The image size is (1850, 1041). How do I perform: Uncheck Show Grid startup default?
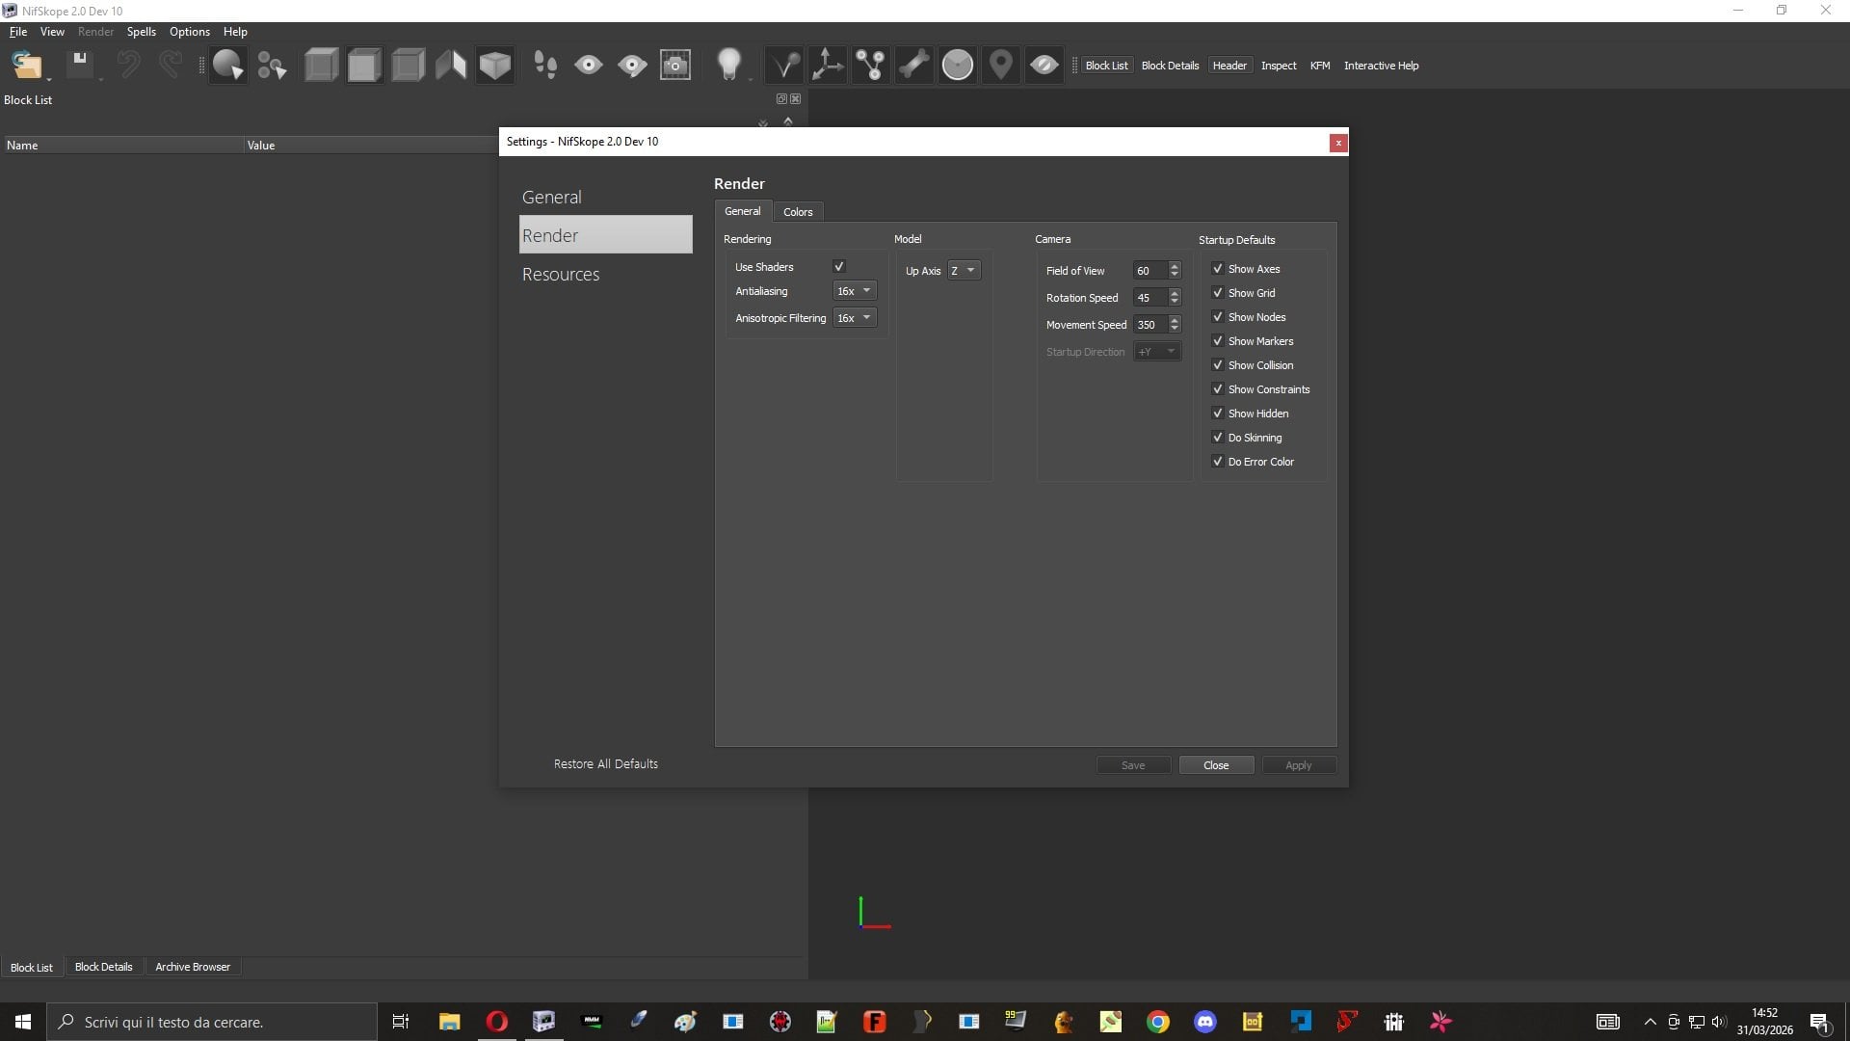point(1218,293)
